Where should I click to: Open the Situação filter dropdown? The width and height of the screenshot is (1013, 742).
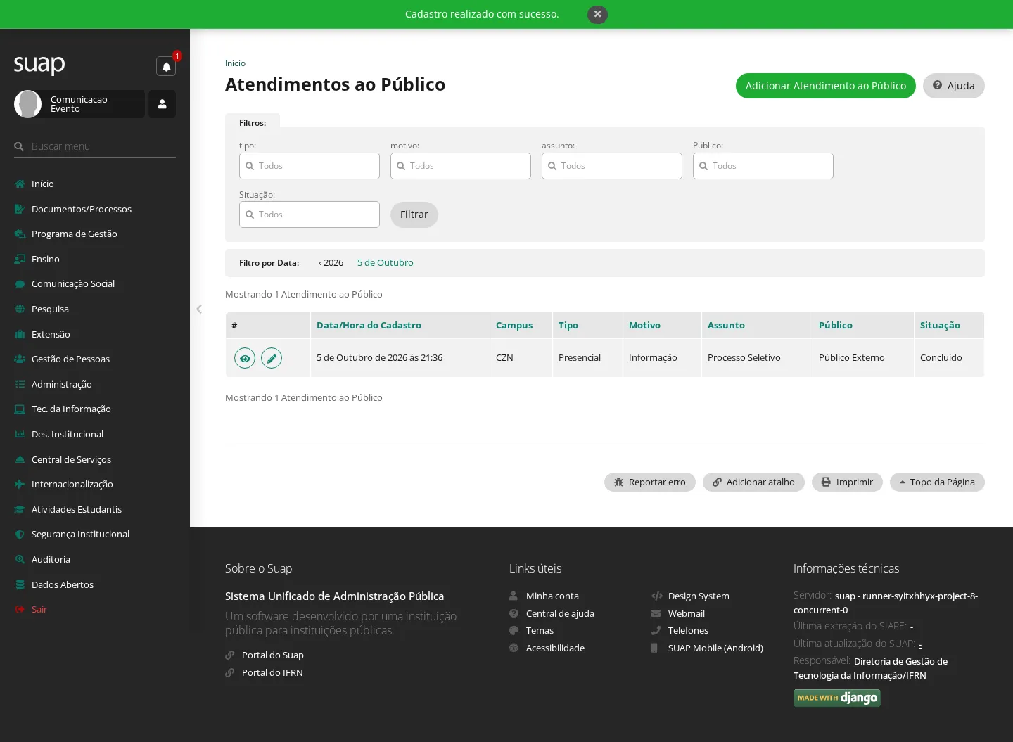tap(310, 215)
